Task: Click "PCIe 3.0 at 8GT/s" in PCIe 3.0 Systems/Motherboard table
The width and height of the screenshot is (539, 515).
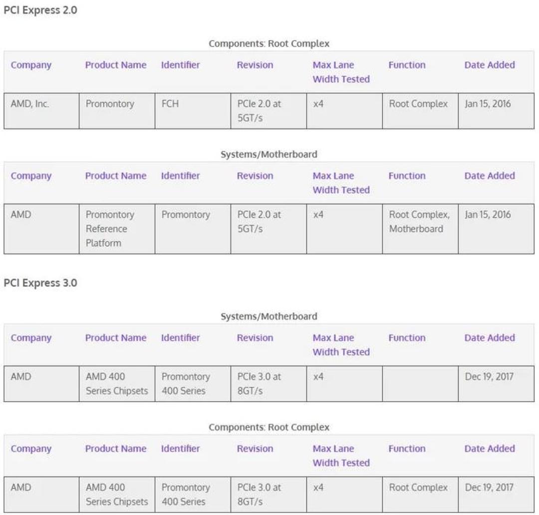Action: [x=259, y=384]
